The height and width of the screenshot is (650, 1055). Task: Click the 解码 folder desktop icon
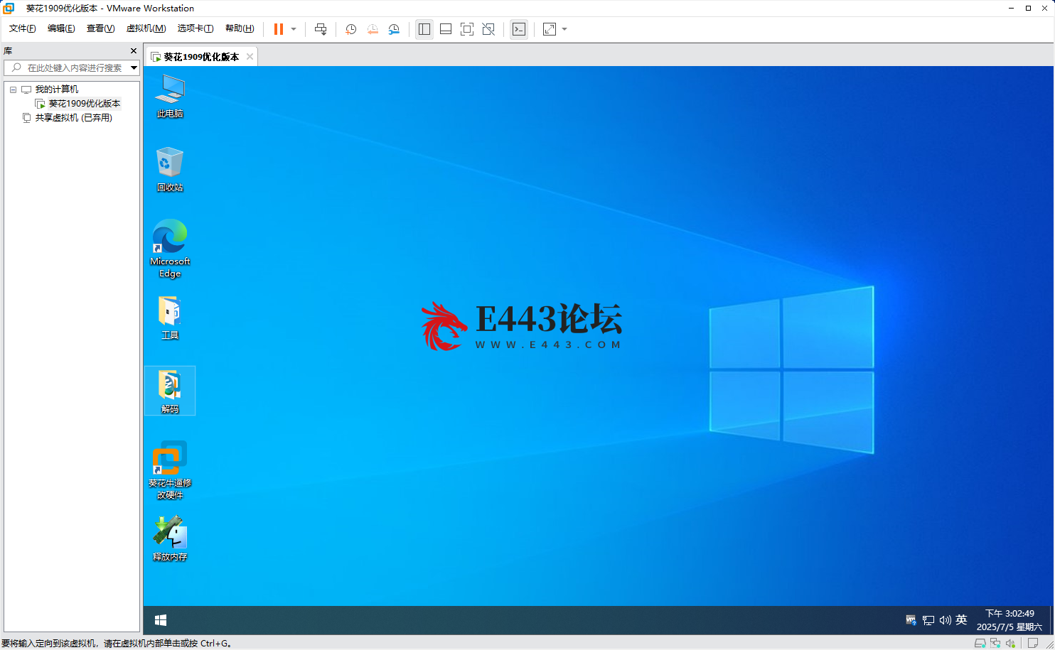pos(170,391)
